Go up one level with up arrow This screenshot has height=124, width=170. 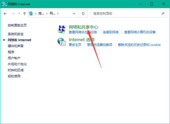[24, 13]
